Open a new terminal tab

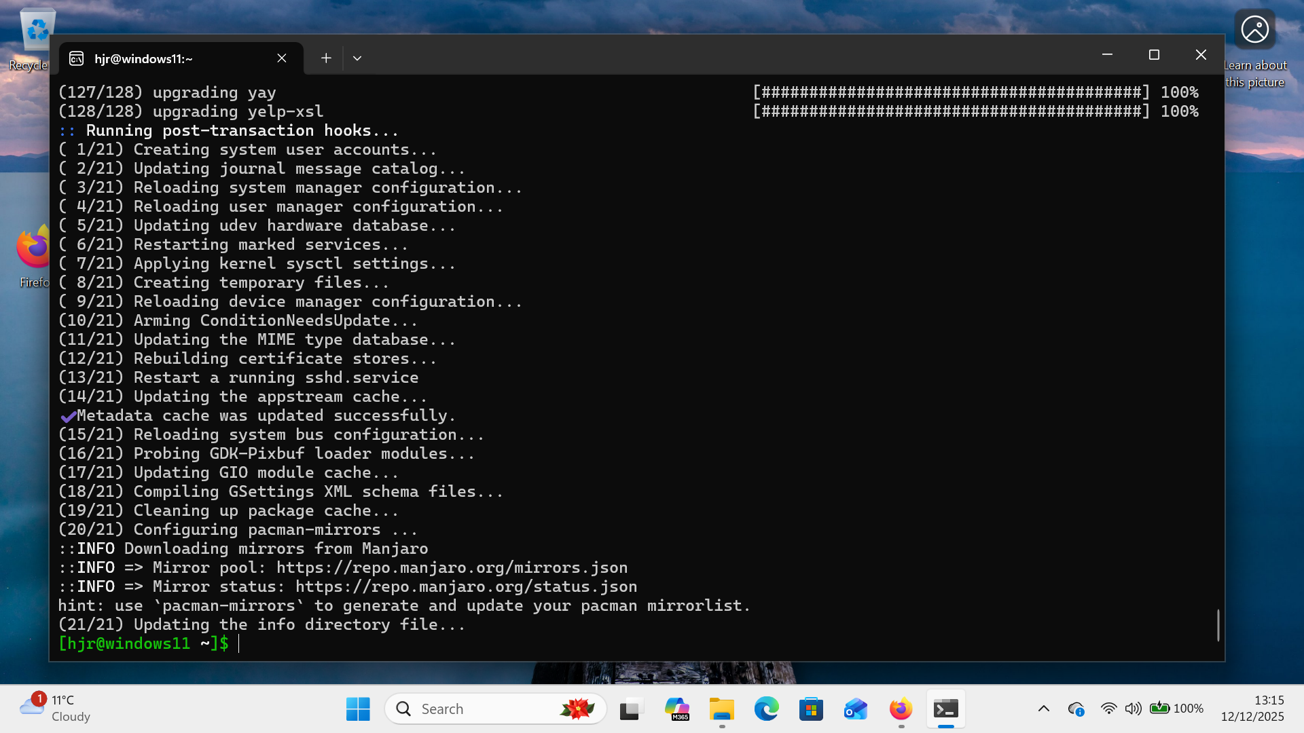[326, 58]
